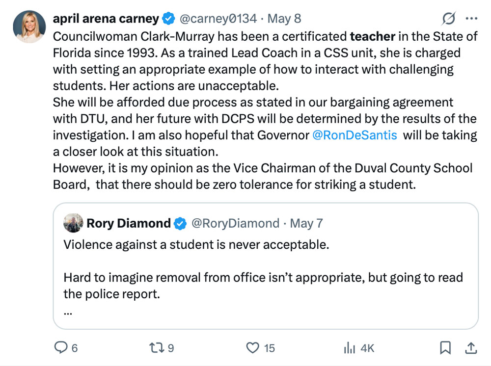This screenshot has height=366, width=491.
Task: Click the reply speech bubble icon
Action: (x=61, y=347)
